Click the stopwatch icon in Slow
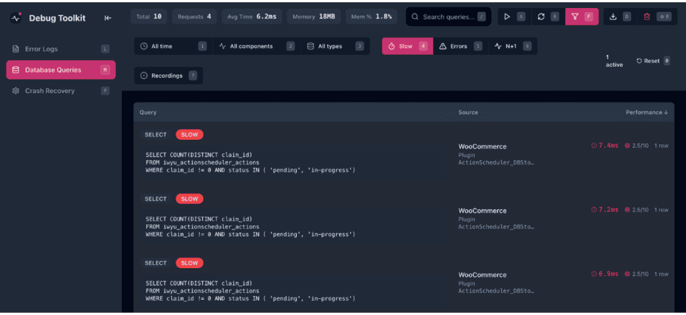The height and width of the screenshot is (315, 686). point(391,46)
